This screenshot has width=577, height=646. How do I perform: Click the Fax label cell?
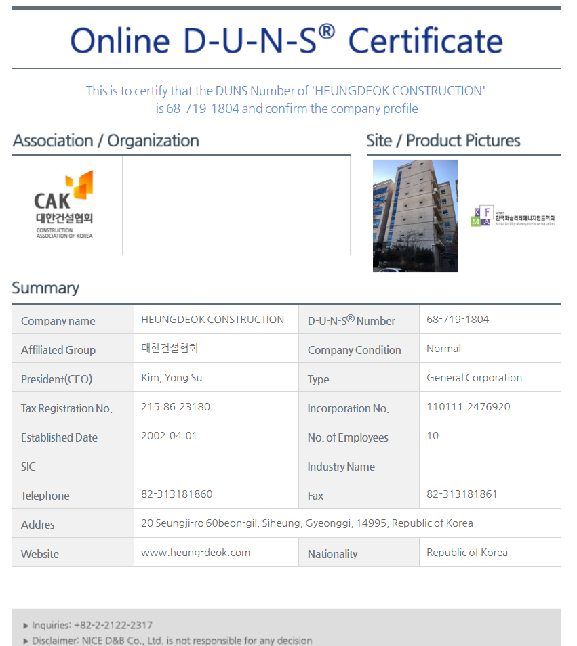click(359, 494)
